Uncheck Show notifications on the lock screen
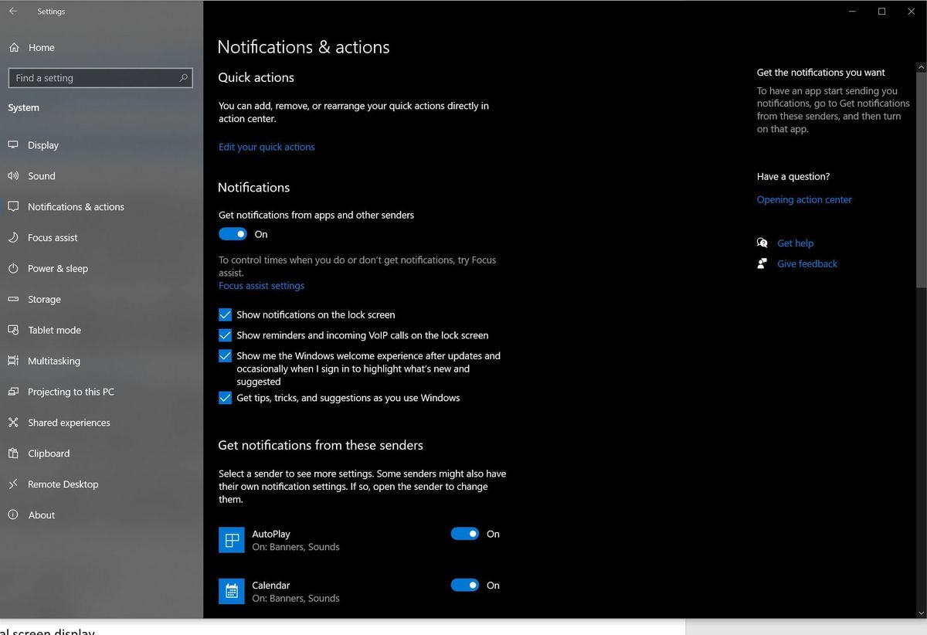This screenshot has height=635, width=927. [x=225, y=315]
